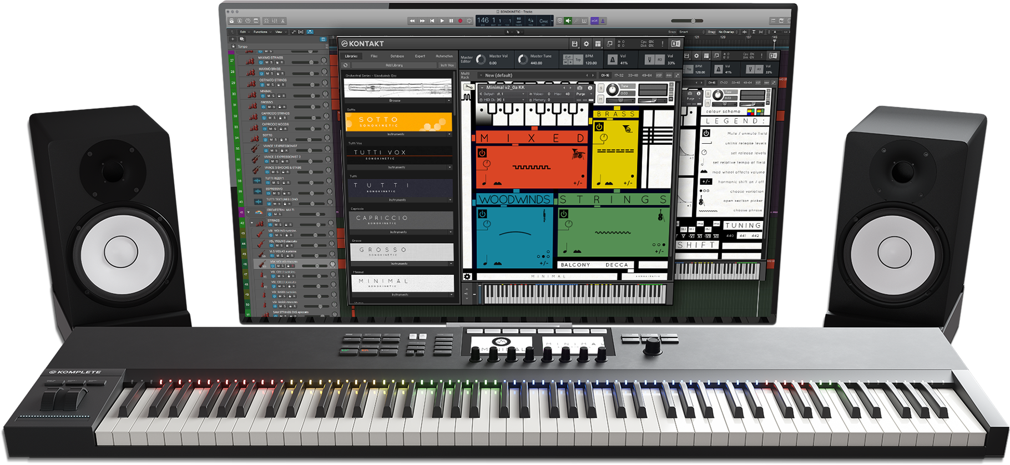This screenshot has width=1010, height=465.
Task: Select the BALCONY microphone position
Action: pos(575,265)
